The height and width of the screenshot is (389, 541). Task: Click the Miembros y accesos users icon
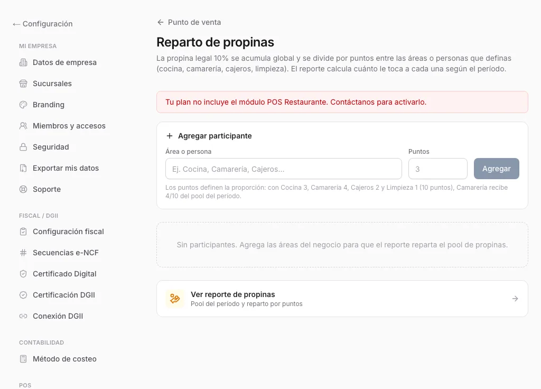point(23,126)
